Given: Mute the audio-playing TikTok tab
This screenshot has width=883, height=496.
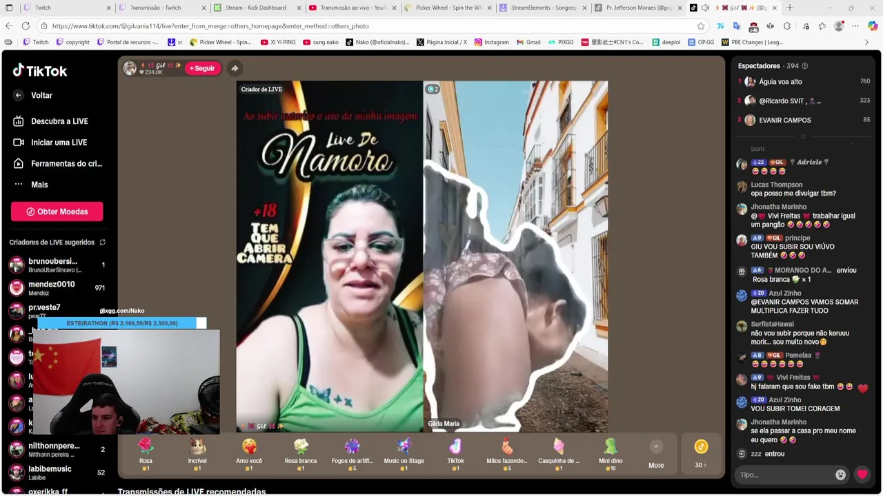Looking at the screenshot, I should pyautogui.click(x=705, y=8).
